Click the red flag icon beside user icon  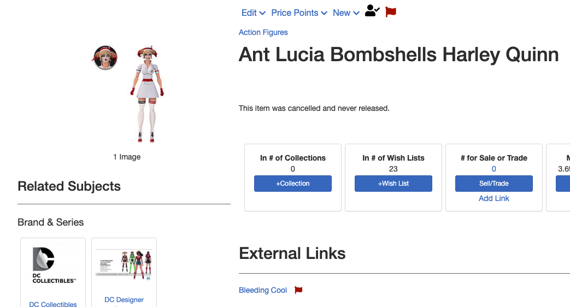390,11
